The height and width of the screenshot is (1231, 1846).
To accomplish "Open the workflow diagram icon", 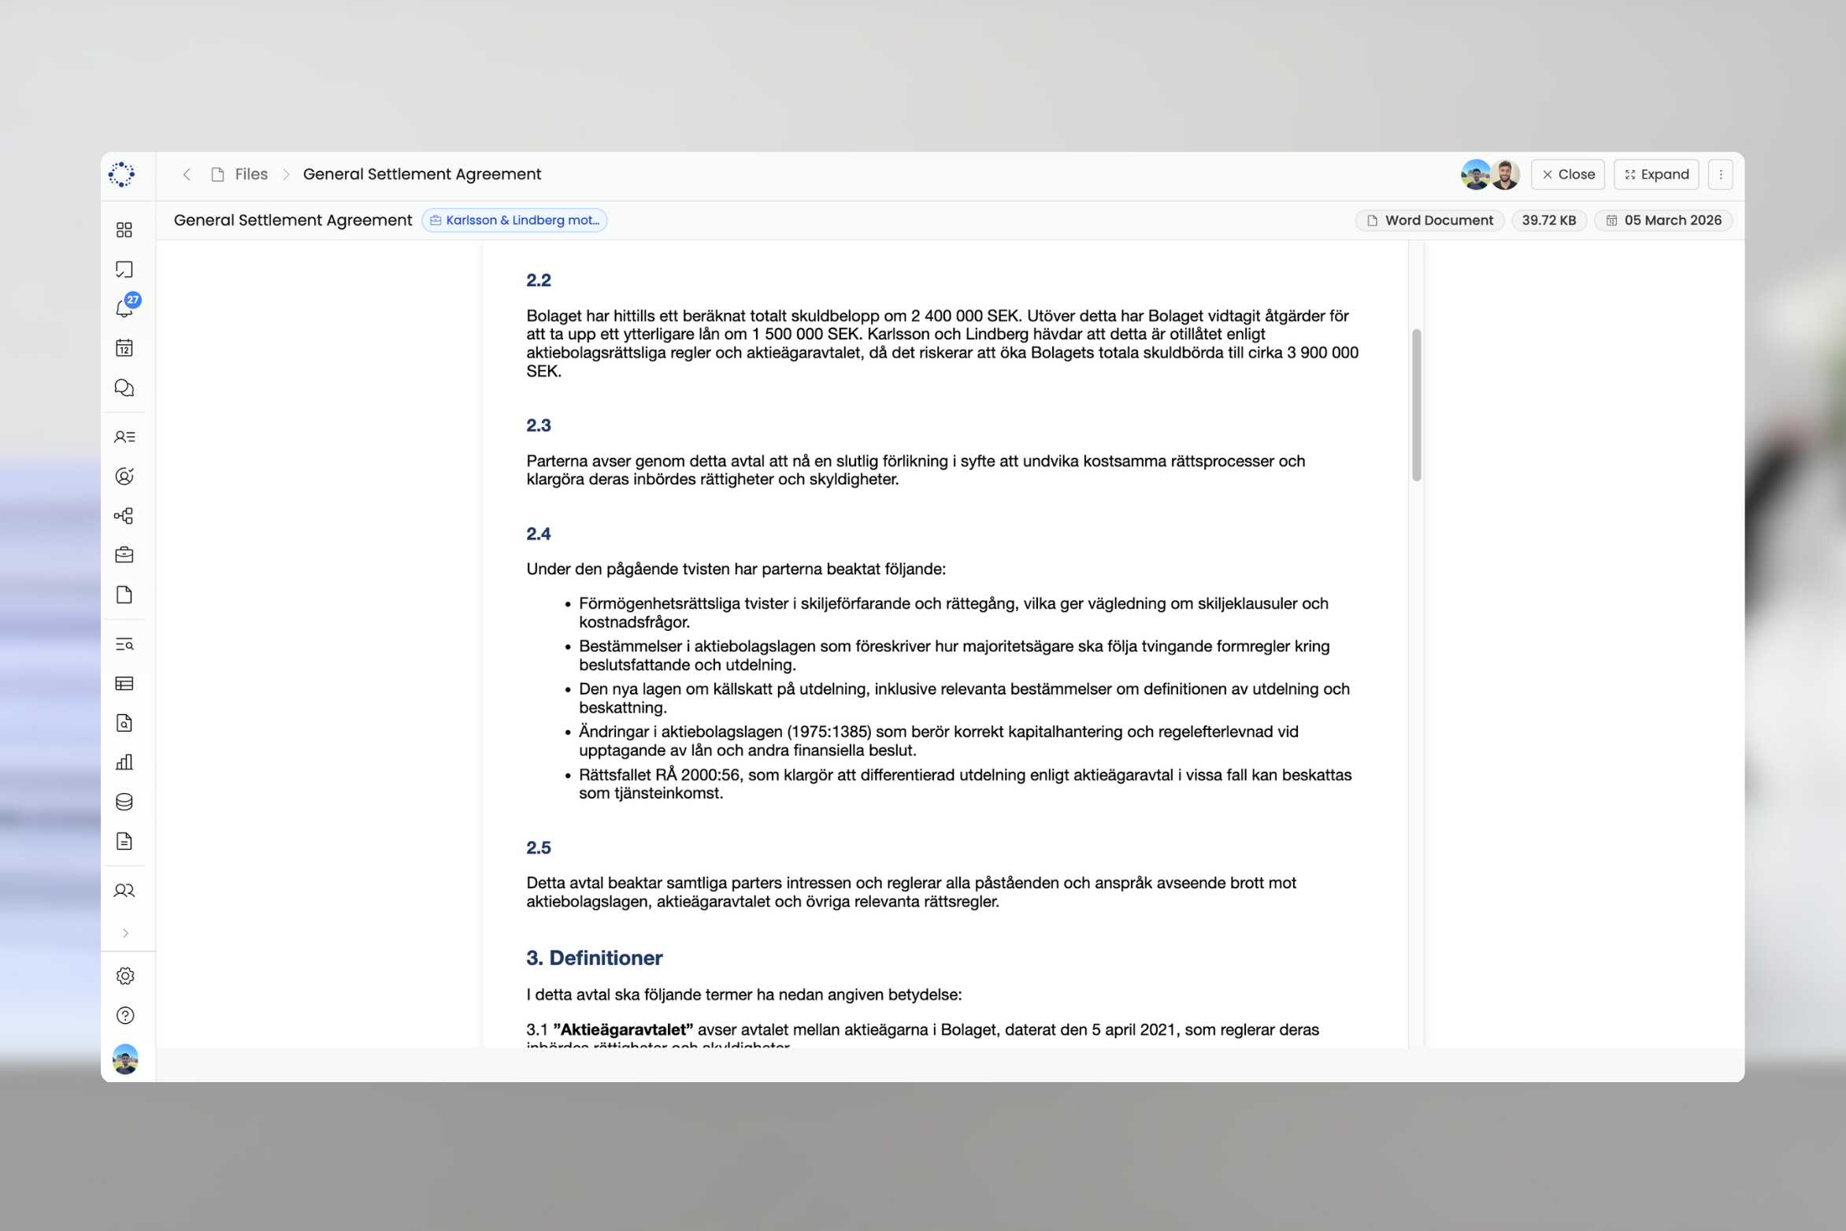I will coord(124,516).
